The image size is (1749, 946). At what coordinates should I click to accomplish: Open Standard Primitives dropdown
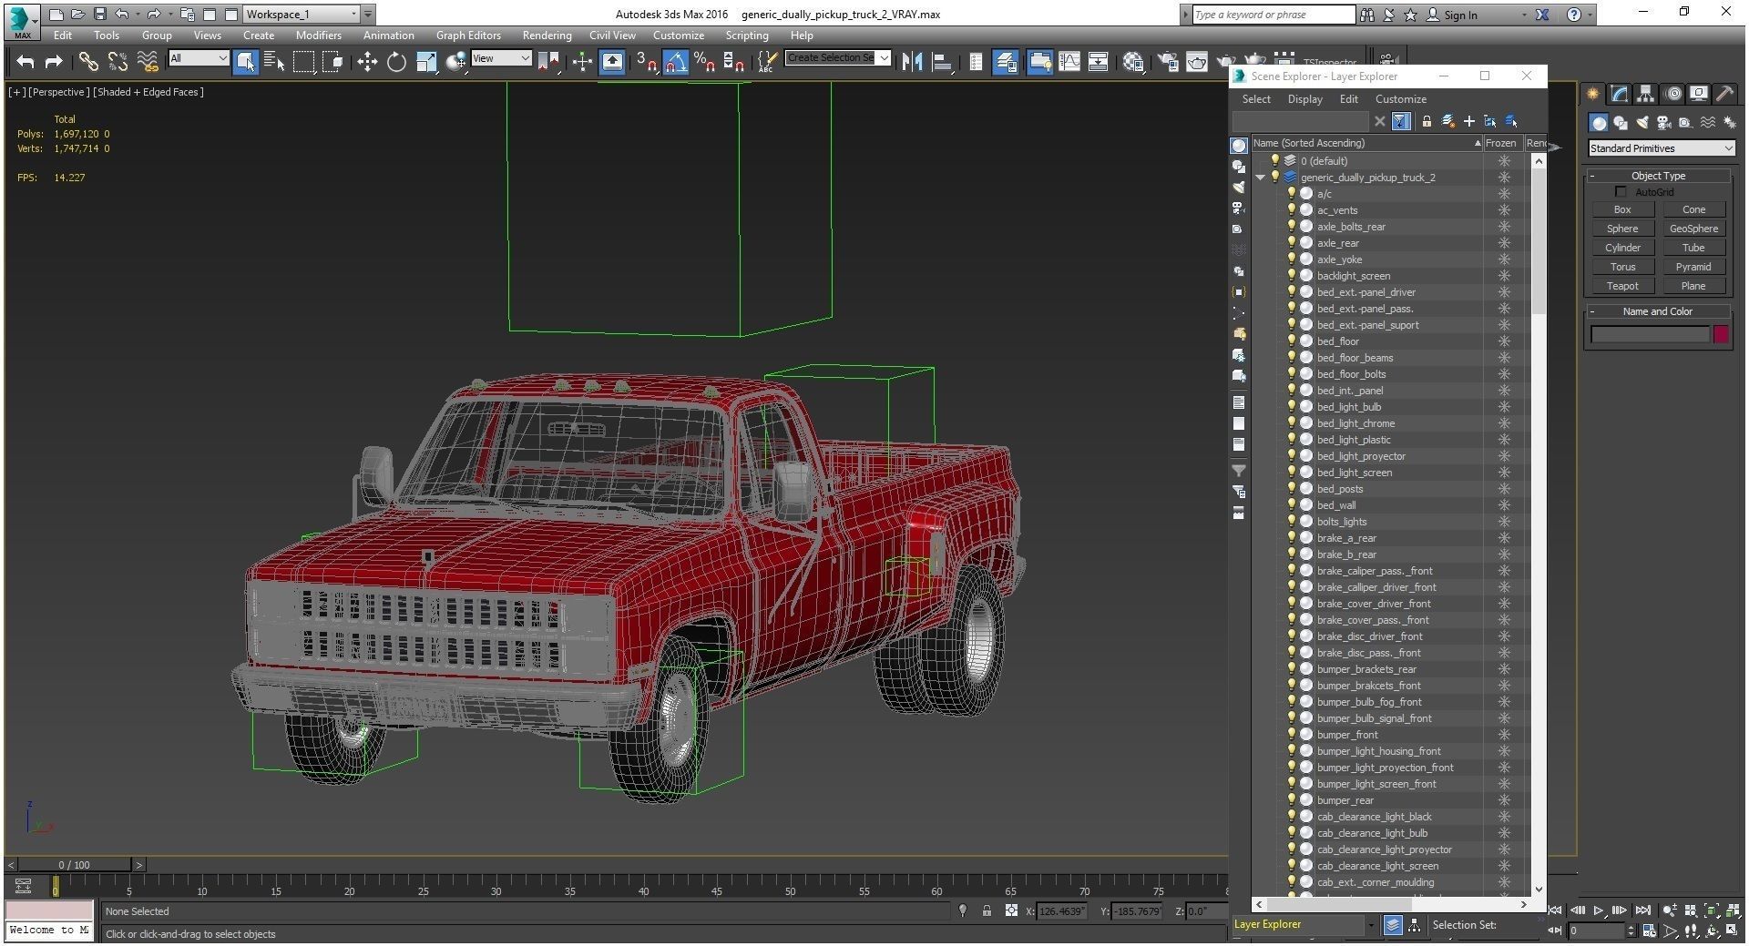click(1662, 148)
